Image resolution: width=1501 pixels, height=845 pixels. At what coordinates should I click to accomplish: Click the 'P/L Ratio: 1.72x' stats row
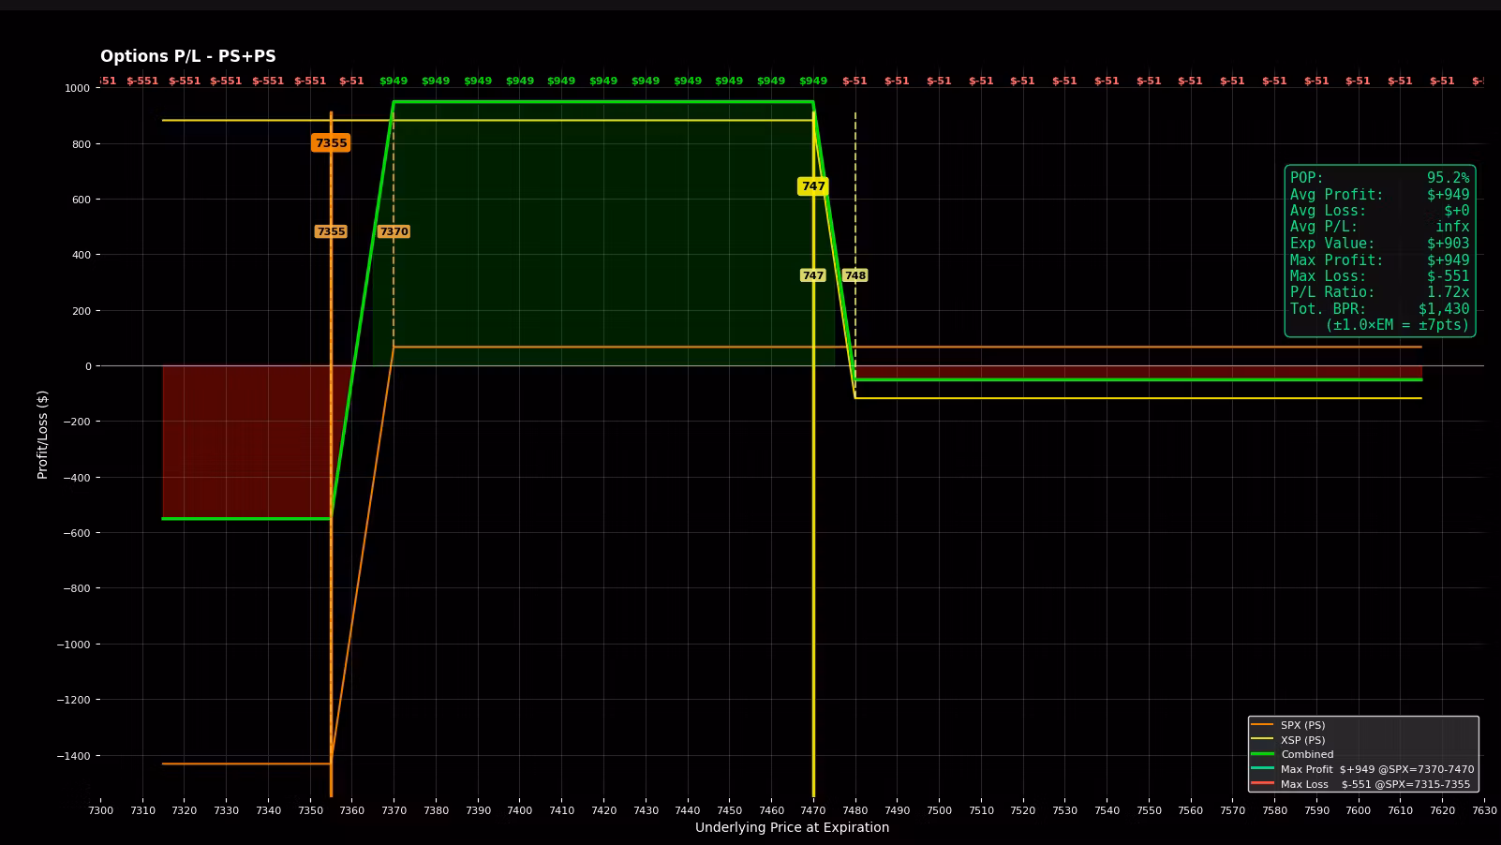(1379, 292)
